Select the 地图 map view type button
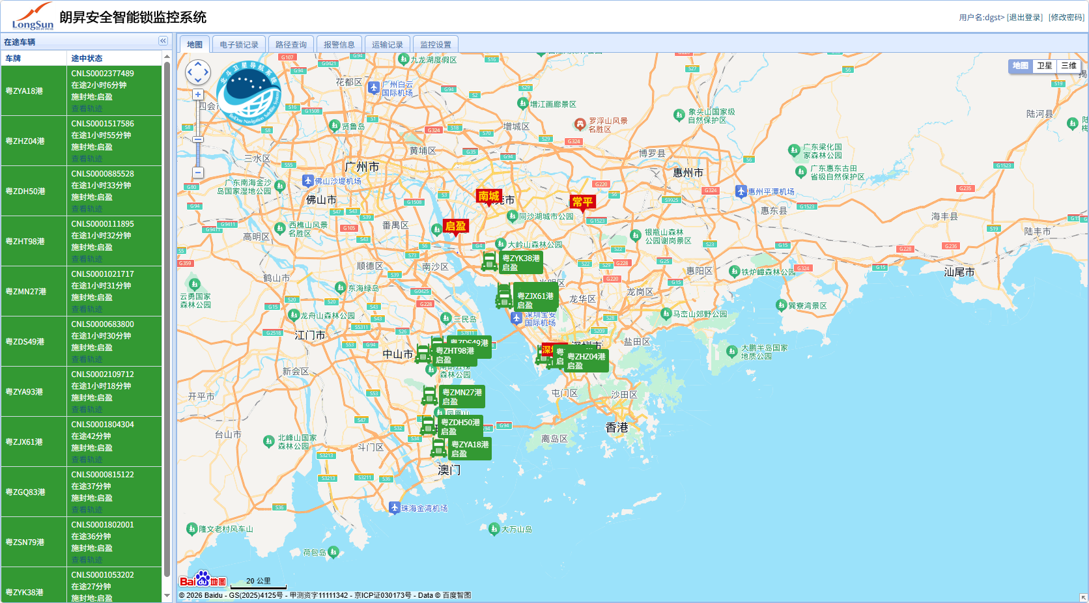 click(1020, 66)
